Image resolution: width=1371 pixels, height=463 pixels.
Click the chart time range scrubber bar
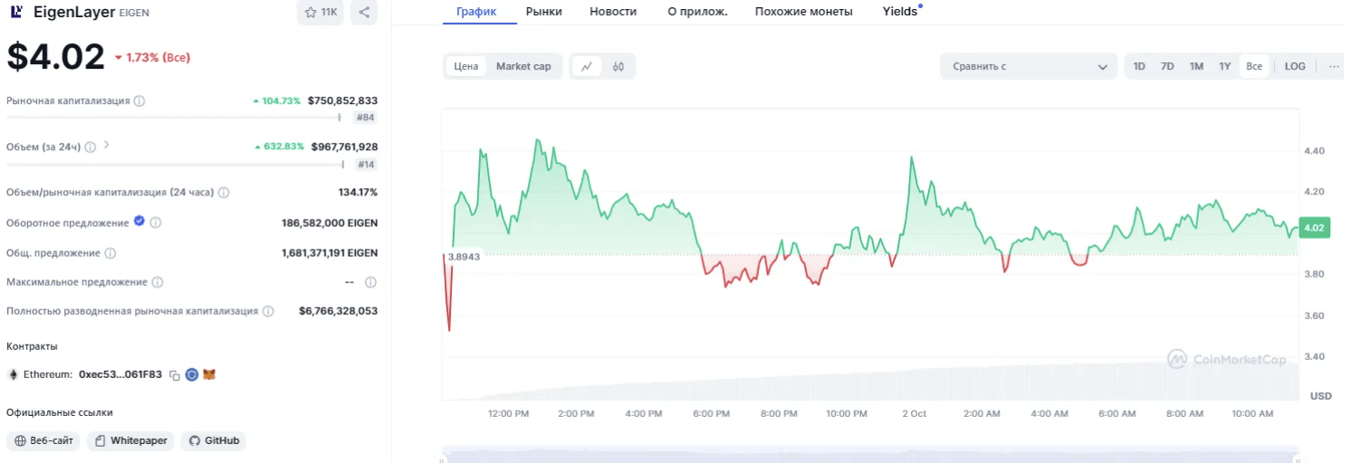(x=869, y=455)
